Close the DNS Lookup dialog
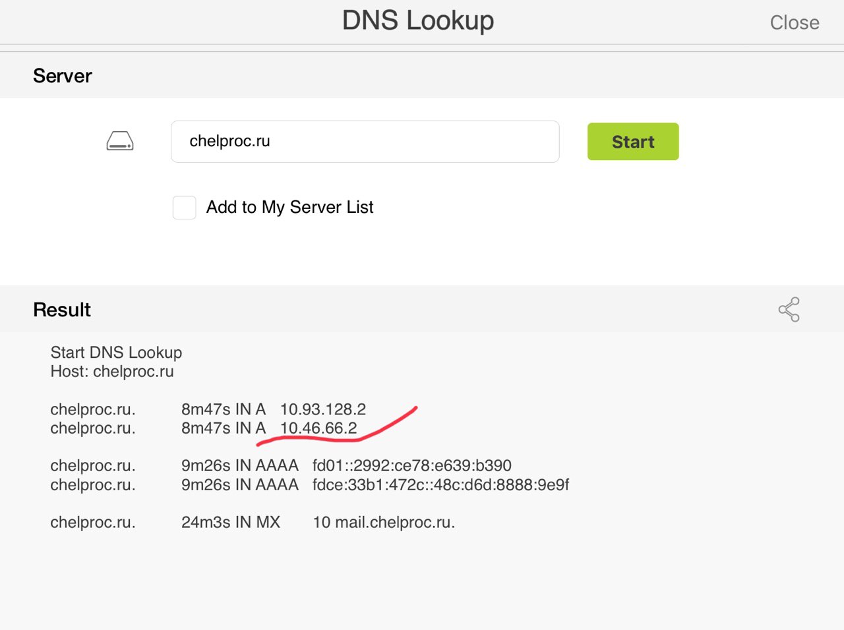 coord(795,22)
